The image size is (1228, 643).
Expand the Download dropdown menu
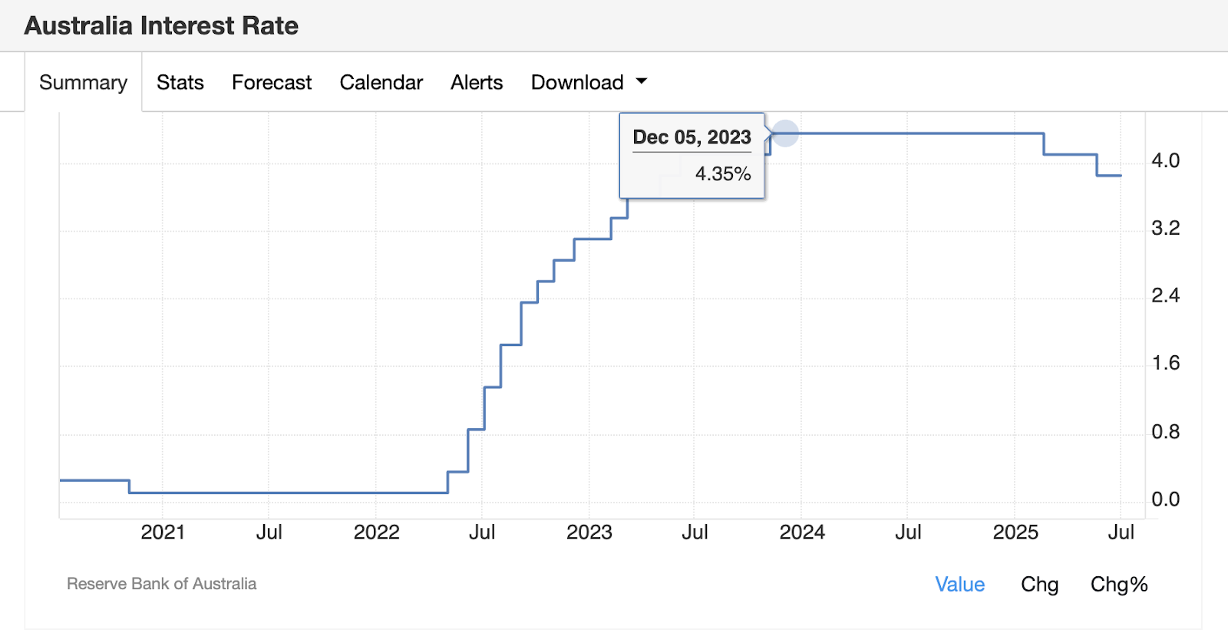click(589, 82)
